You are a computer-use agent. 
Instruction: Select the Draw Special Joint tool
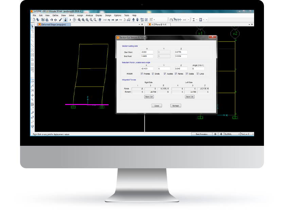32,36
